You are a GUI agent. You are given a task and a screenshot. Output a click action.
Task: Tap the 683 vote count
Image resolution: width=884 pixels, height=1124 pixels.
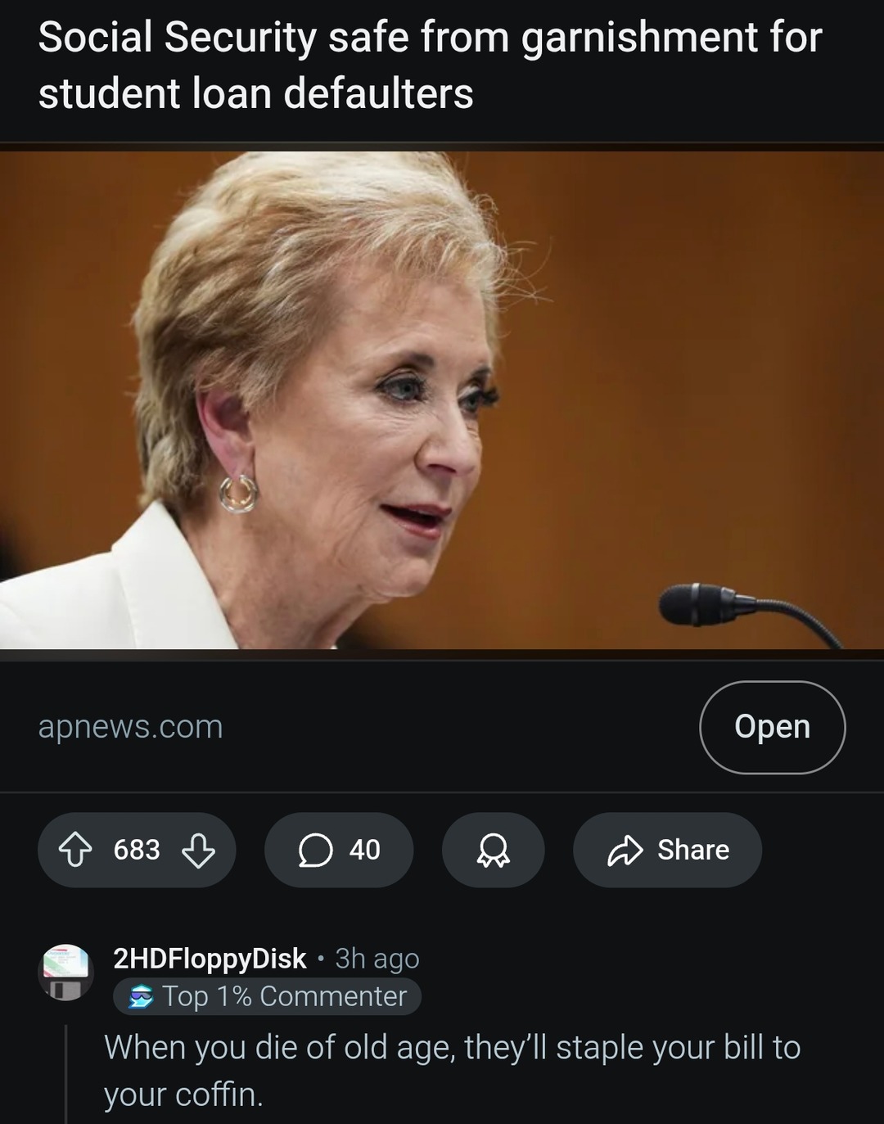[x=137, y=850]
